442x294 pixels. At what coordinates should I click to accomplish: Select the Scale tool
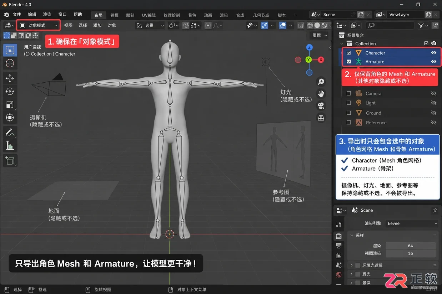coord(10,104)
